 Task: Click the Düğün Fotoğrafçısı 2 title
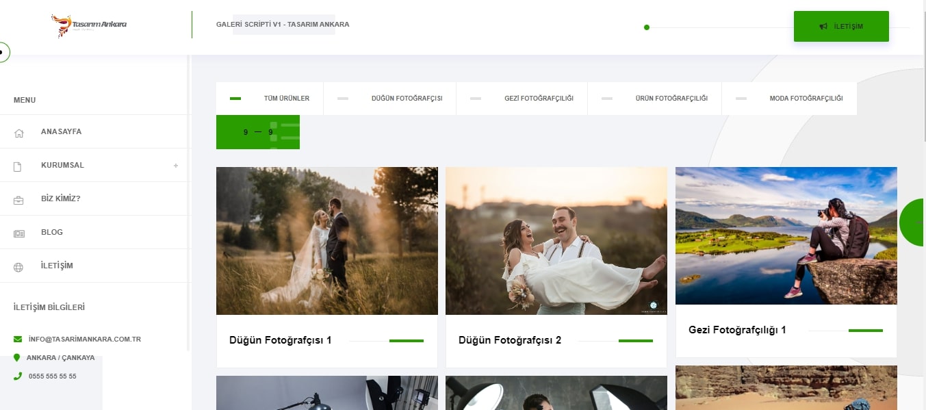point(510,340)
